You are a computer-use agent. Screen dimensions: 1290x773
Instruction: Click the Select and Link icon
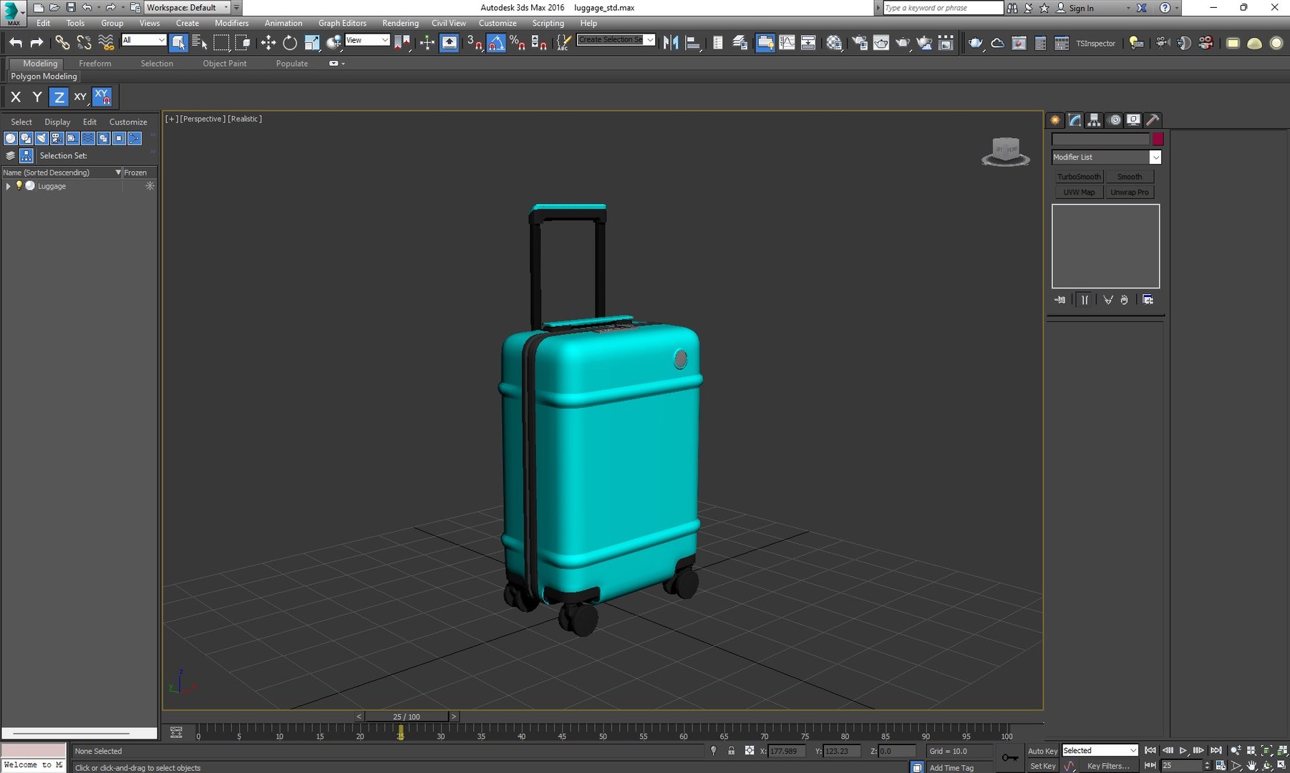pos(62,43)
